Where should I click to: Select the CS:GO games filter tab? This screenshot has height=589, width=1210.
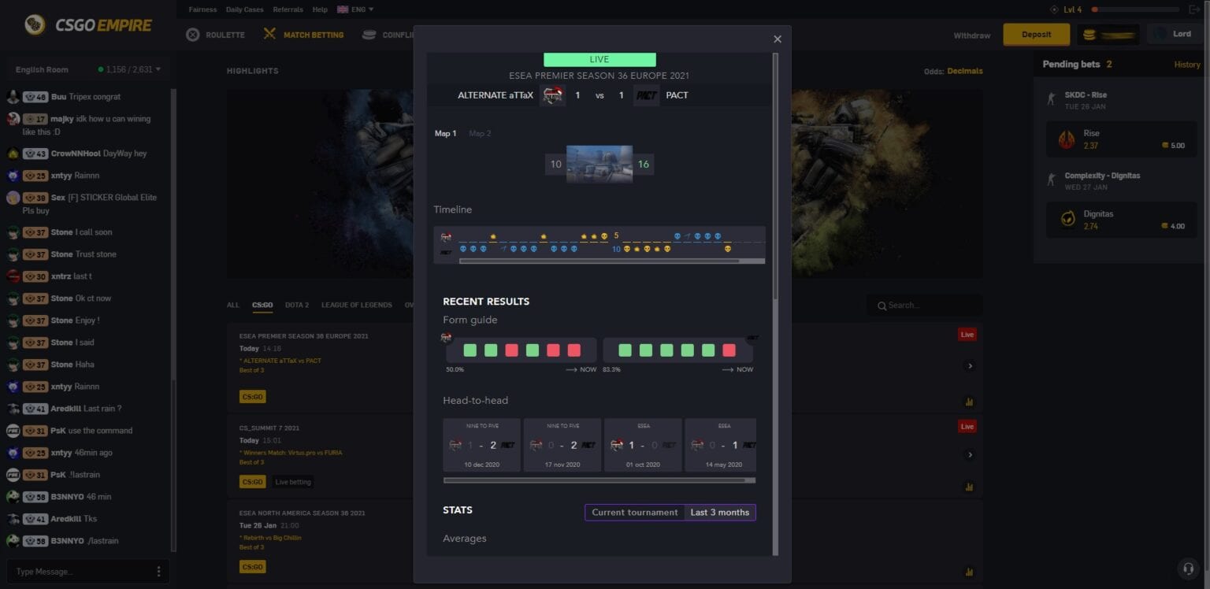[262, 305]
